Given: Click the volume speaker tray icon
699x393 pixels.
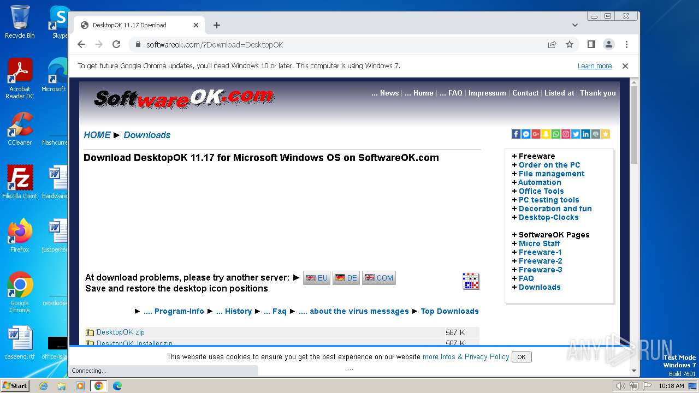Looking at the screenshot, I should click(621, 386).
